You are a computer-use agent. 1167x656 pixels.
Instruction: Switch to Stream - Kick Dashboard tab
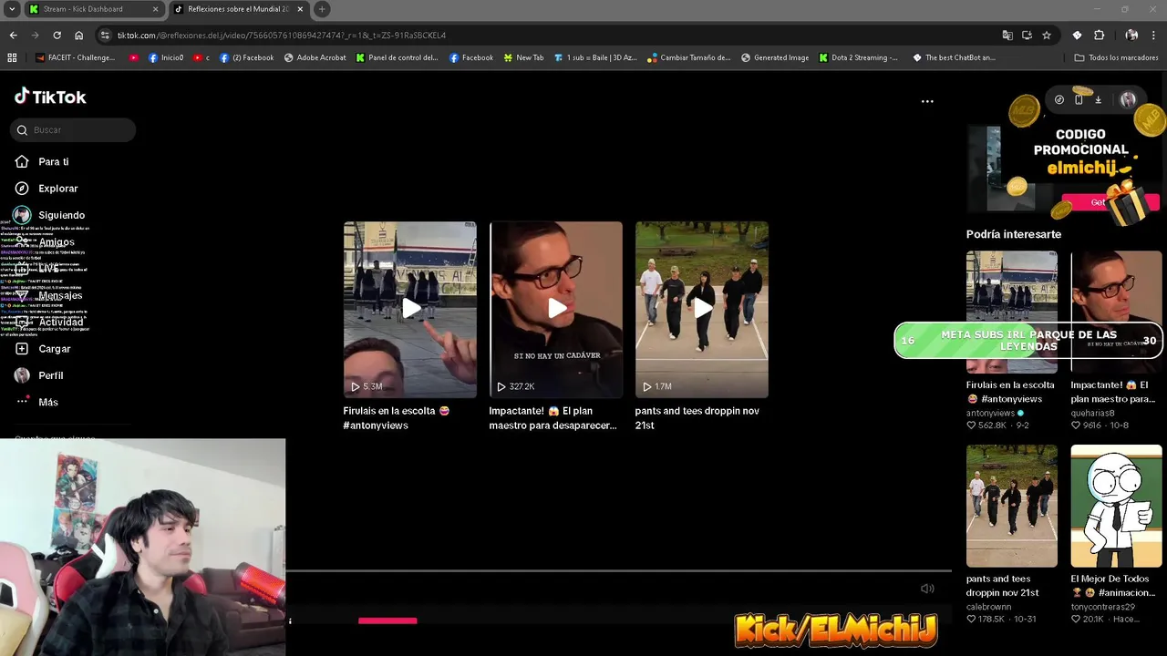[x=92, y=9]
